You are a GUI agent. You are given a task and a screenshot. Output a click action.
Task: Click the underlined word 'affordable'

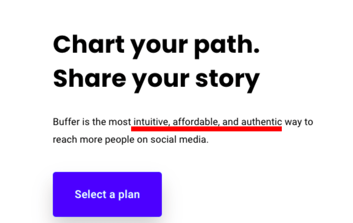(192, 122)
